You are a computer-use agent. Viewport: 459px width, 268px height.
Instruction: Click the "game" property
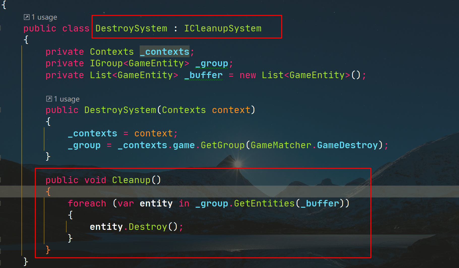coord(184,145)
